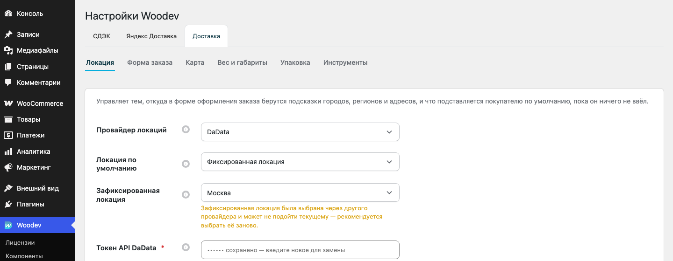Show help tooltip for Провайдер локаций
The width and height of the screenshot is (673, 261).
[x=186, y=130]
